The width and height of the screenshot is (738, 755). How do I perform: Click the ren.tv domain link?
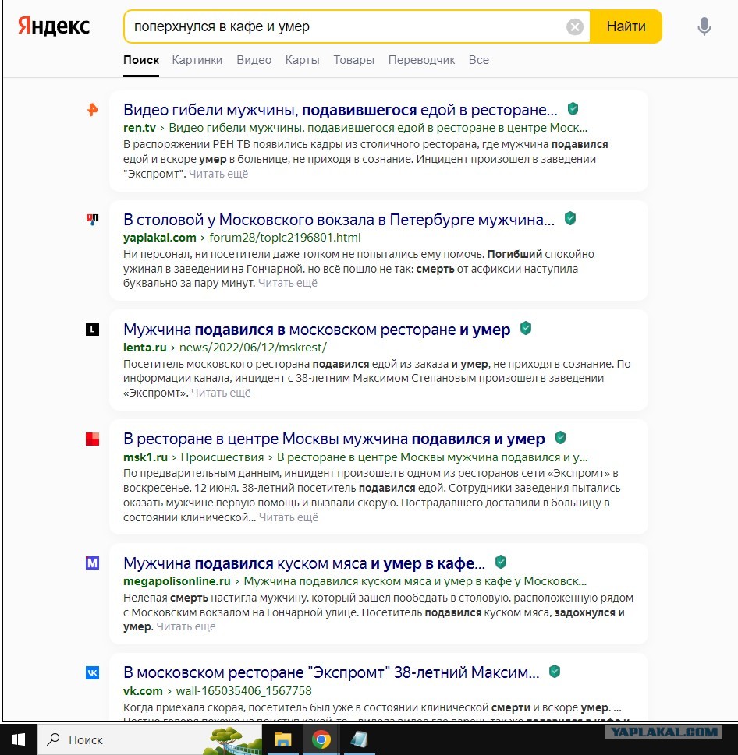tap(140, 128)
